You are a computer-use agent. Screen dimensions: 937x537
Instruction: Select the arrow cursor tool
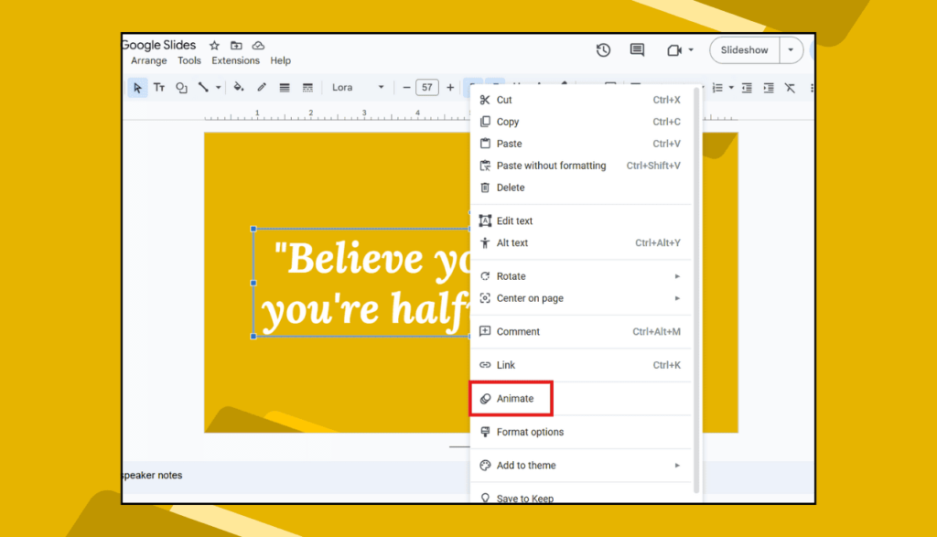click(137, 88)
